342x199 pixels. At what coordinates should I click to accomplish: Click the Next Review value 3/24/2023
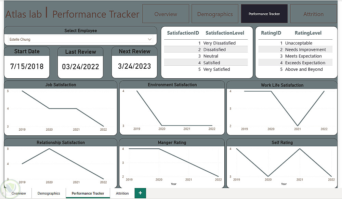(134, 66)
